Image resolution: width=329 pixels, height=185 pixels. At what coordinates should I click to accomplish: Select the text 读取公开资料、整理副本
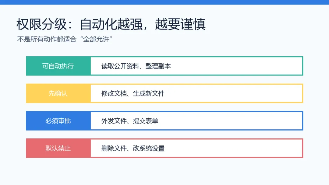(136, 66)
